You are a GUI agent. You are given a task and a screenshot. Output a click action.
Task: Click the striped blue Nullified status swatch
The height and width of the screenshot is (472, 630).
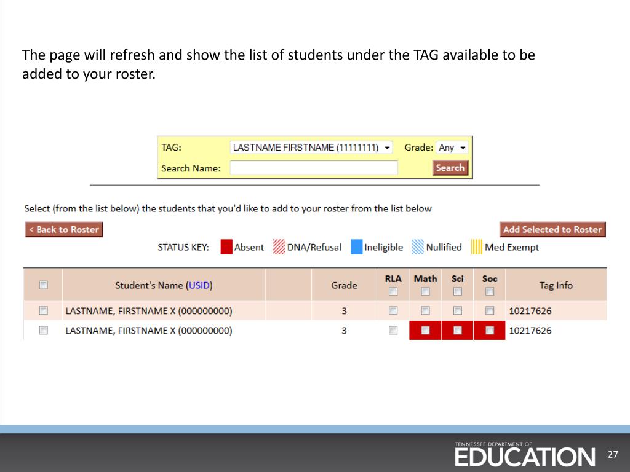click(418, 247)
